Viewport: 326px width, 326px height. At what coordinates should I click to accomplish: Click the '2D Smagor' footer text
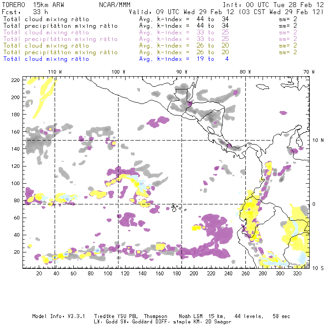[219, 322]
